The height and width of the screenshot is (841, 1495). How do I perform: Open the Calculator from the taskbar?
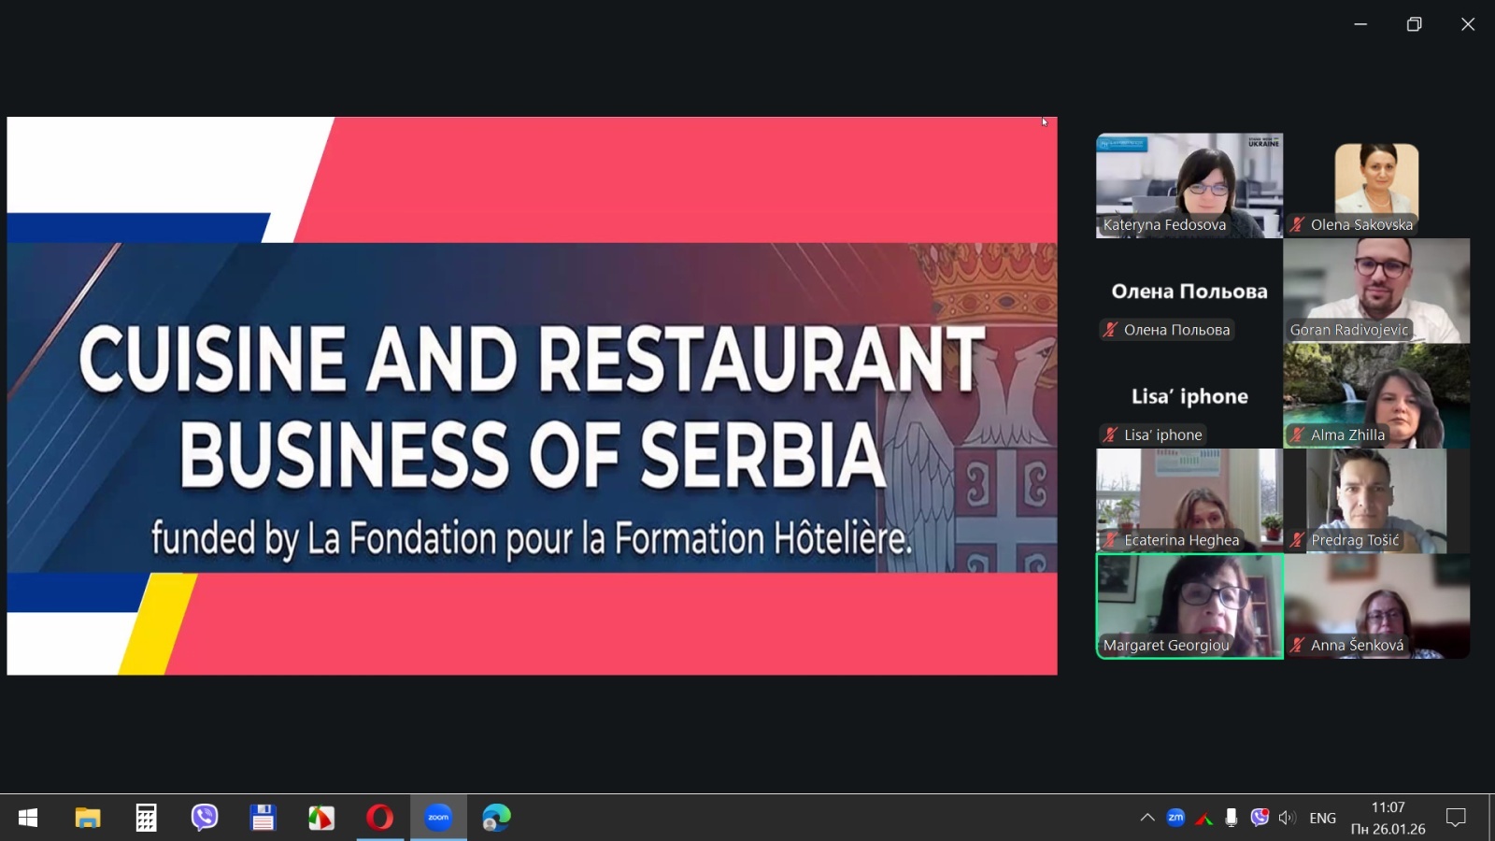tap(146, 818)
